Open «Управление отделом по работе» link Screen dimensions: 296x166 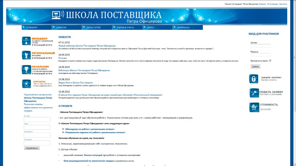[95, 132]
